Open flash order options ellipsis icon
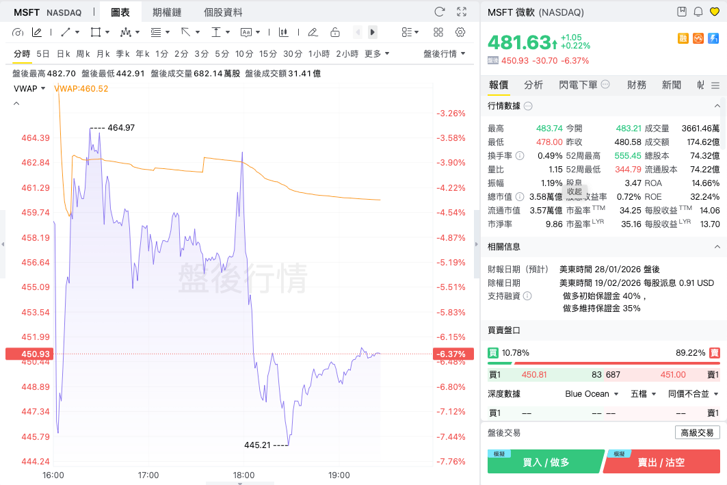Image resolution: width=727 pixels, height=485 pixels. tap(605, 84)
